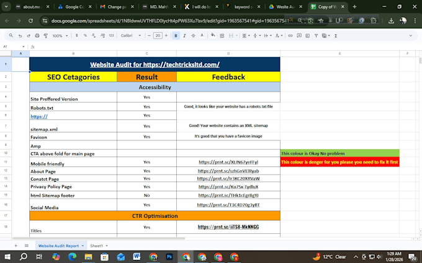Screen dimensions: 422x263
Task: Open text wrapping dropdown
Action: click(268, 36)
